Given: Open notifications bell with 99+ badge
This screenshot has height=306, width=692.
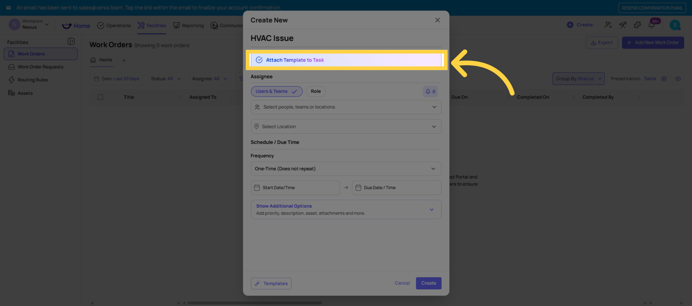Looking at the screenshot, I should click(652, 25).
